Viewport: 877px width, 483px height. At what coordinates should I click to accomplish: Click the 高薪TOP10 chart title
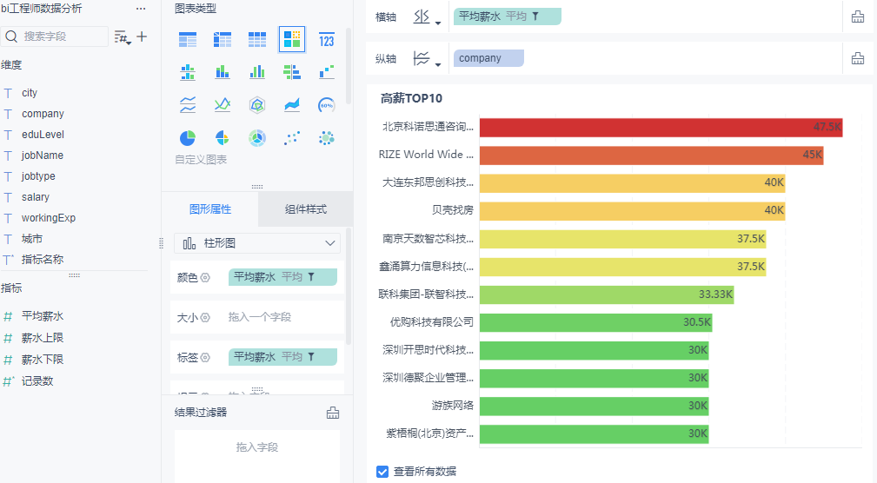coord(411,98)
